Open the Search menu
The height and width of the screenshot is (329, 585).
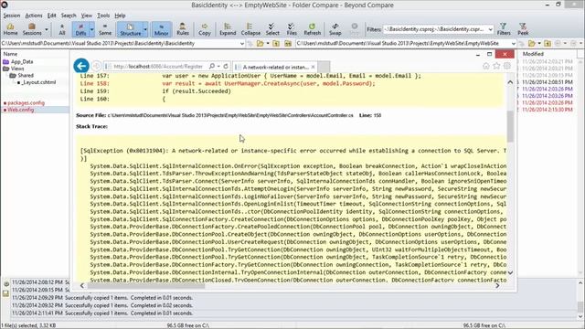(69, 16)
